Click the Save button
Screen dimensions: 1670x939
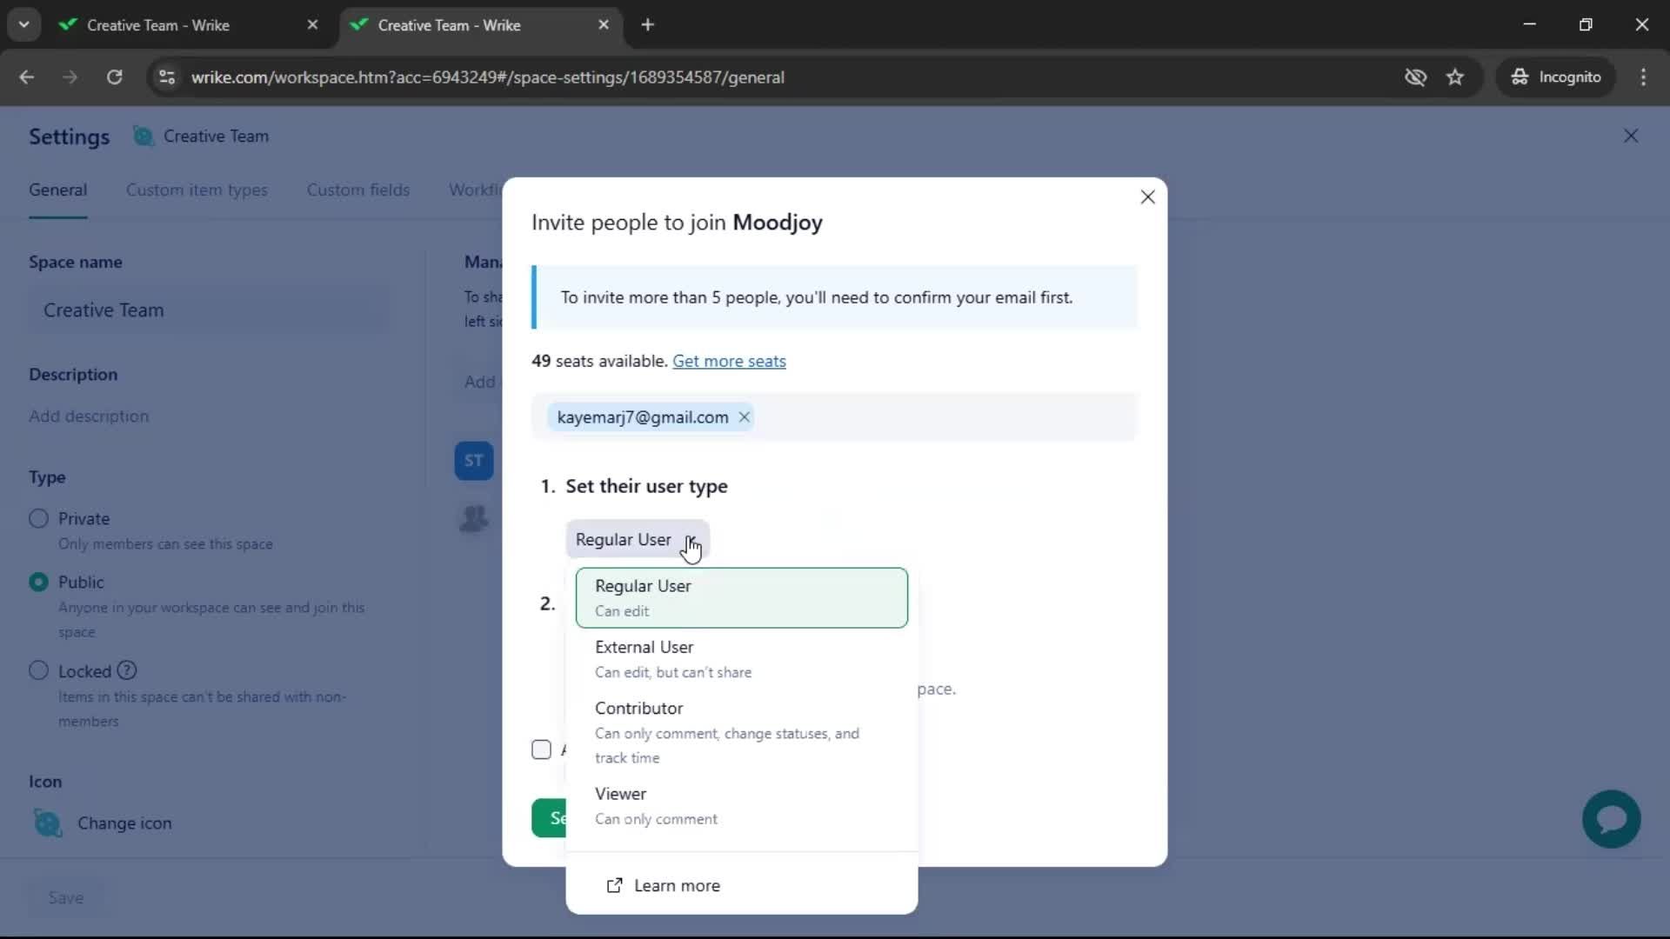coord(66,898)
